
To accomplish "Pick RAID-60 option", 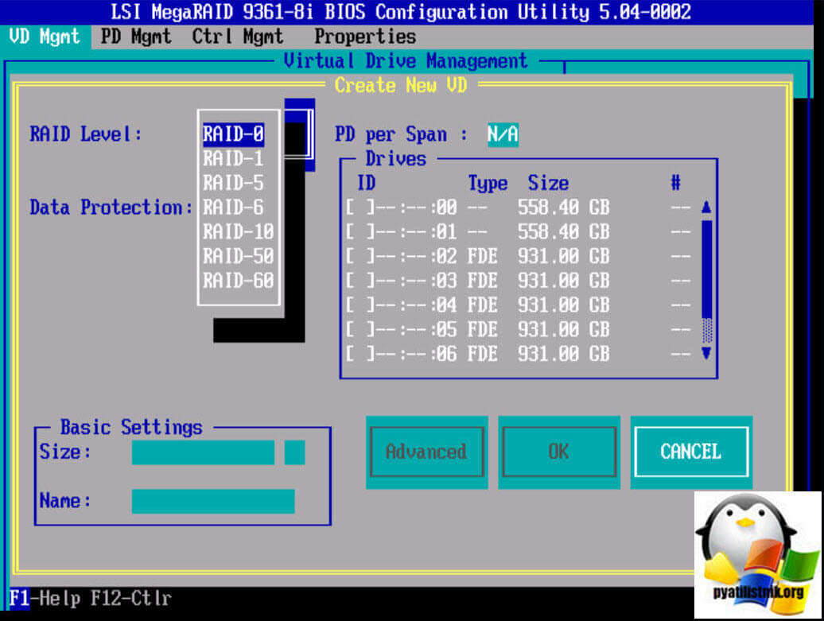I will [x=239, y=281].
